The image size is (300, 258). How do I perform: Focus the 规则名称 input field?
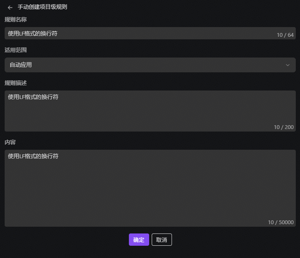tap(150, 33)
